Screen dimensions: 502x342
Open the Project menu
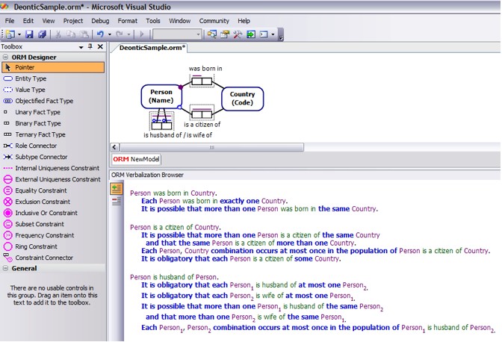[73, 21]
